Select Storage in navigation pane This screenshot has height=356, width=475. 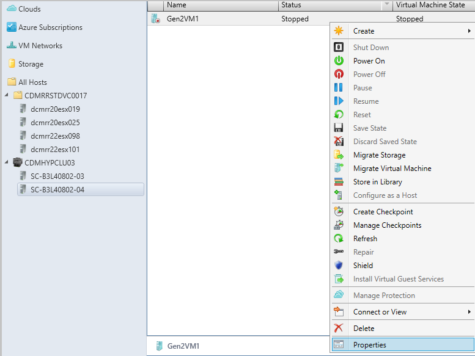point(31,64)
